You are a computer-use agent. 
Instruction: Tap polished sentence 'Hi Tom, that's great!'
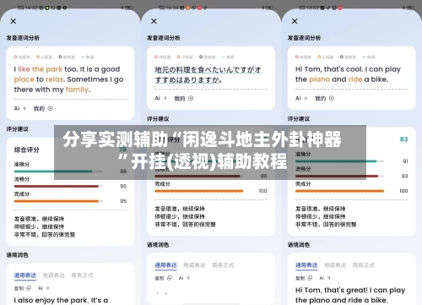point(350,295)
